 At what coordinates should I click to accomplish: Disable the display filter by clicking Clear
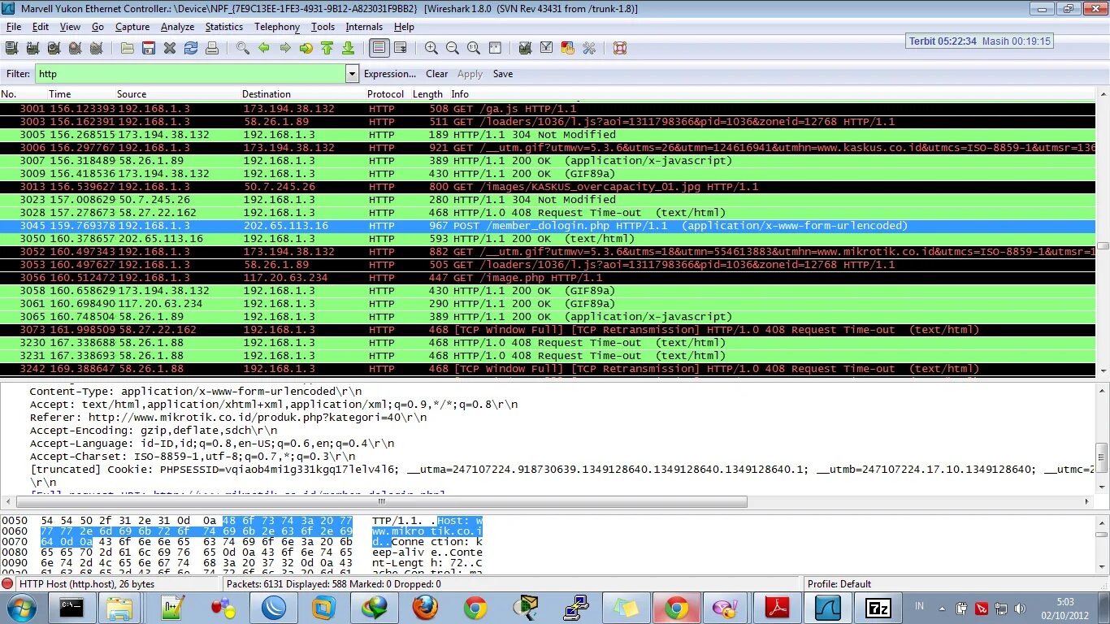436,74
